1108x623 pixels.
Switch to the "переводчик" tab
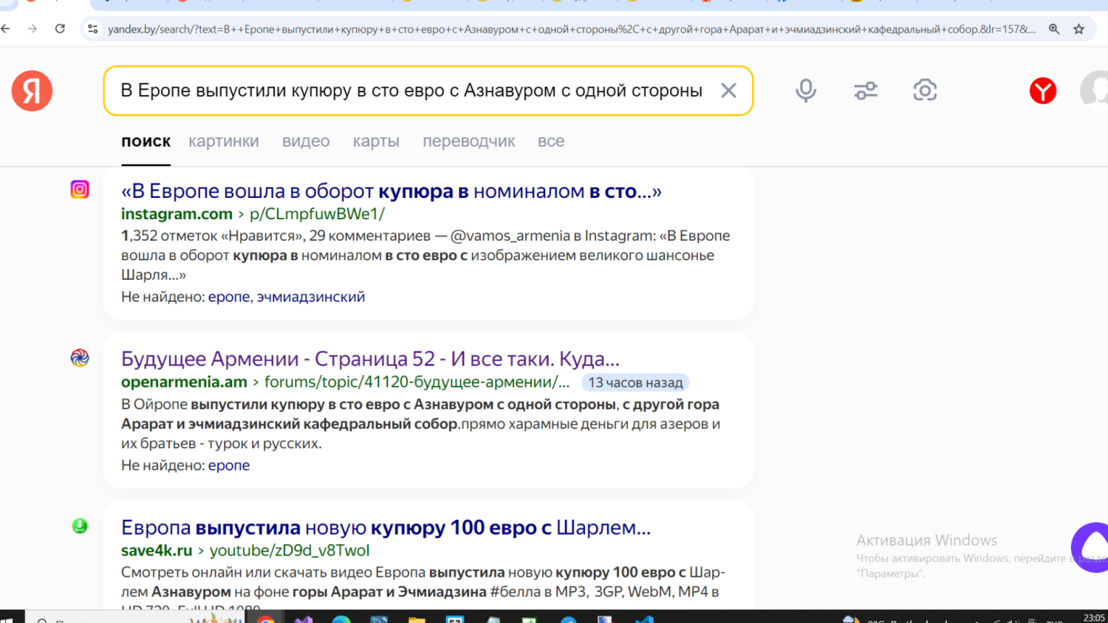point(468,141)
